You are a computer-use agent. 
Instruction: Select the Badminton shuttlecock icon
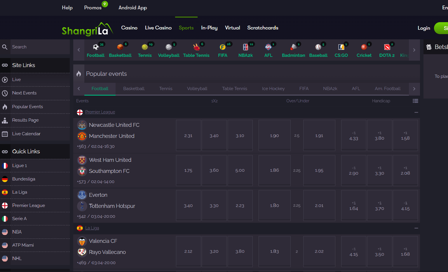pyautogui.click(x=293, y=47)
